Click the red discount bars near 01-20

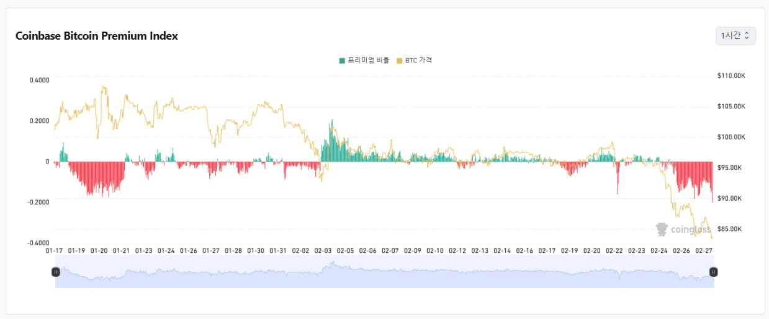click(99, 177)
